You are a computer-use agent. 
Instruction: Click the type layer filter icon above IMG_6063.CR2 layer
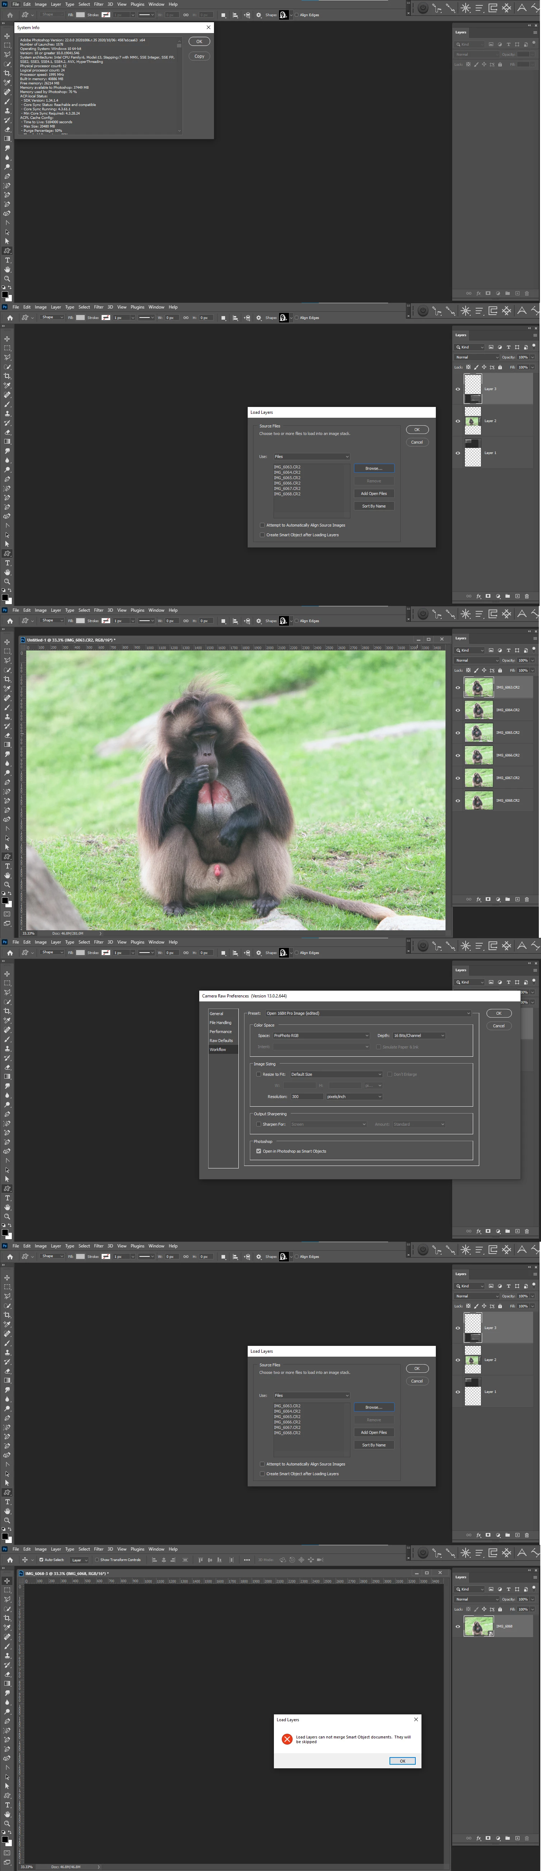509,650
